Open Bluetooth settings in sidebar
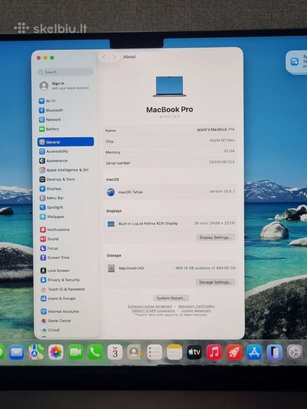The width and height of the screenshot is (307, 409). coord(51,110)
